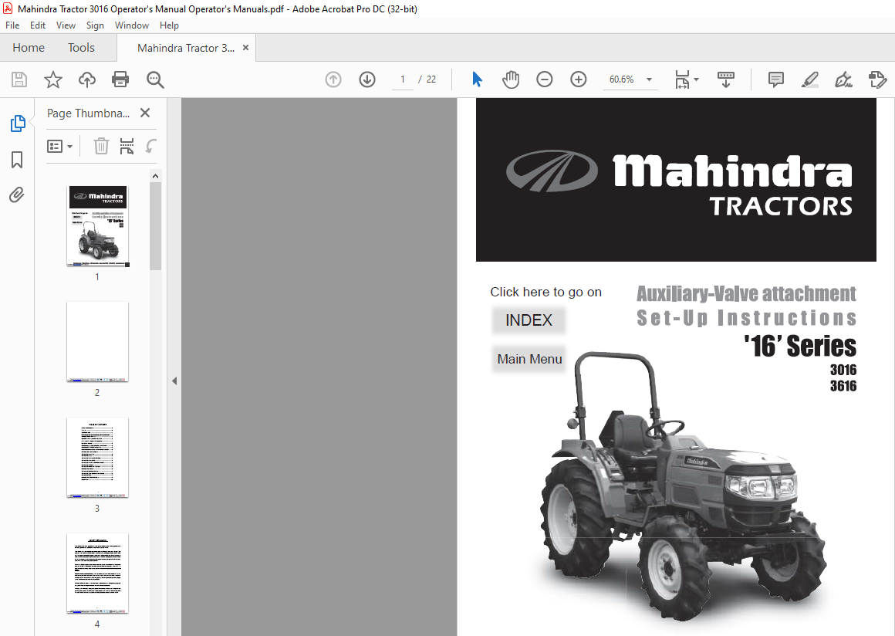Click the share/send file icon

coord(878,79)
